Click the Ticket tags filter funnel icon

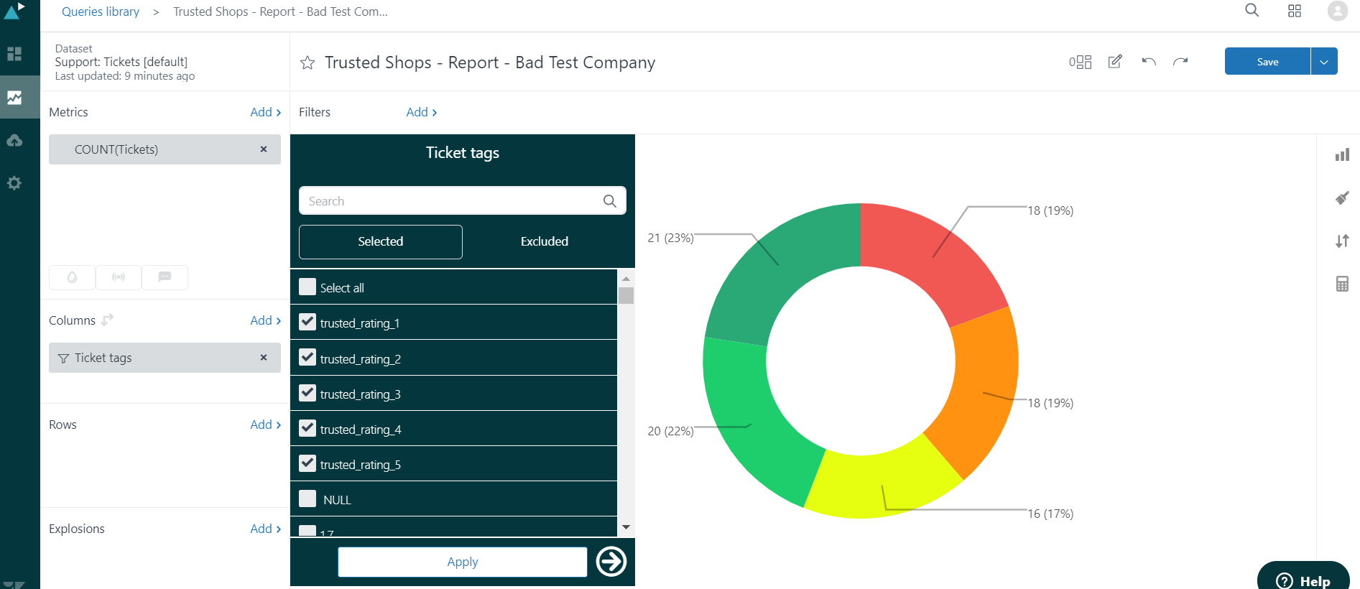(x=63, y=358)
